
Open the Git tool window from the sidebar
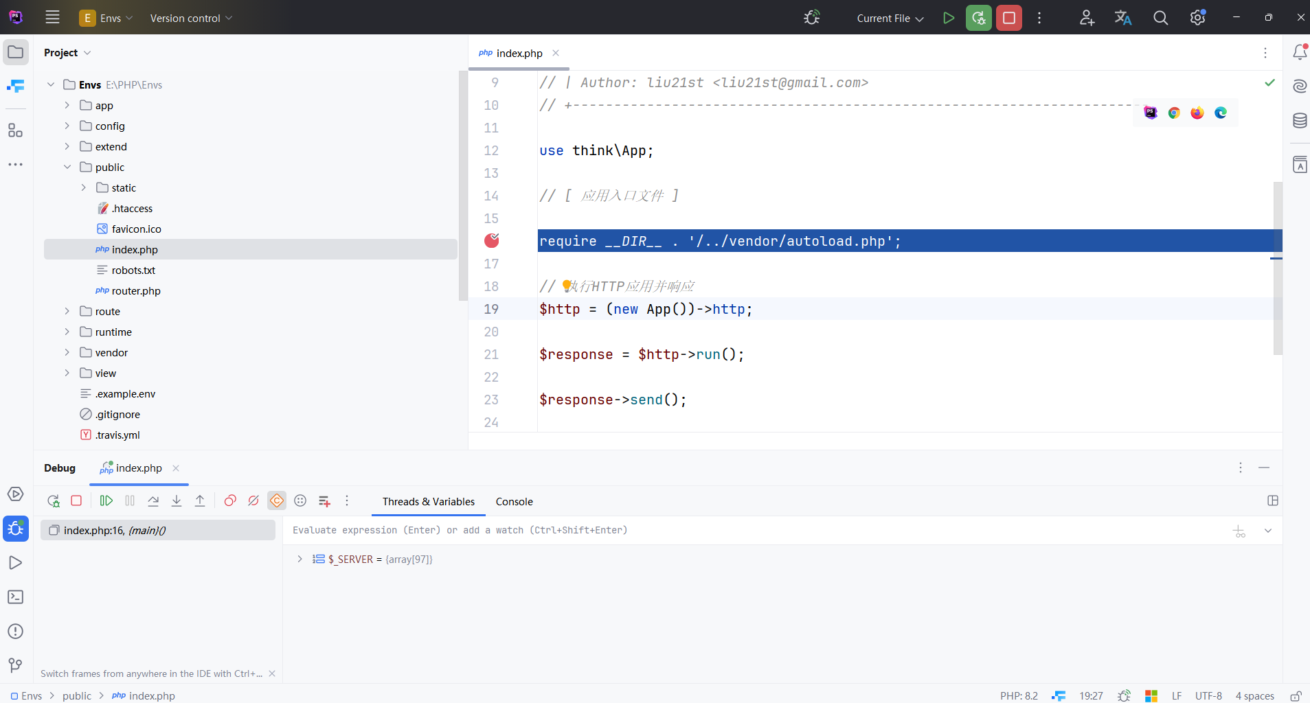[15, 665]
